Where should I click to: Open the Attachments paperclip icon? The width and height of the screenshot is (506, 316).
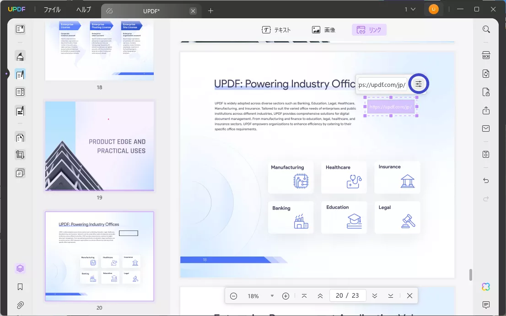[20, 305]
